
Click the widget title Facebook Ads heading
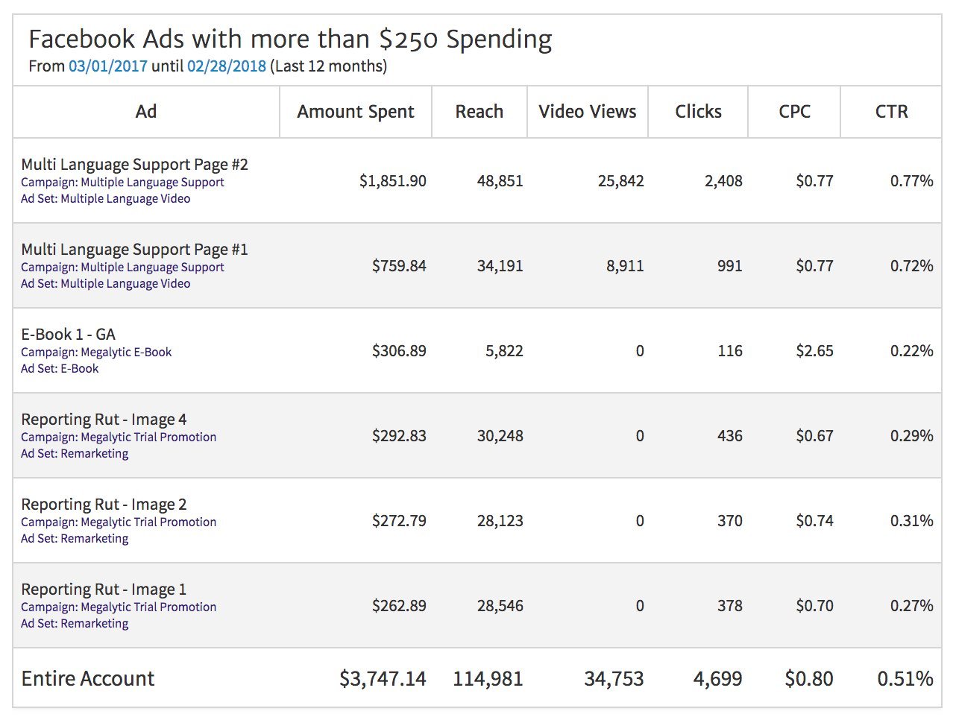pos(290,39)
